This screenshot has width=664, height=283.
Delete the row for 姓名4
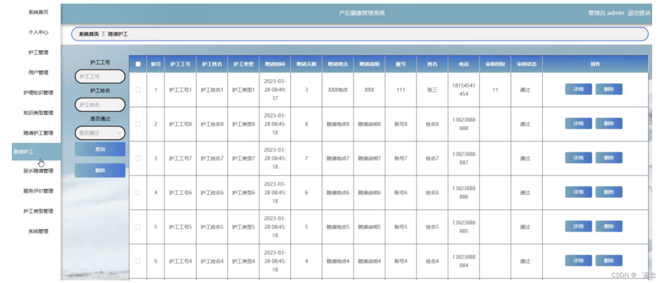[x=609, y=261]
